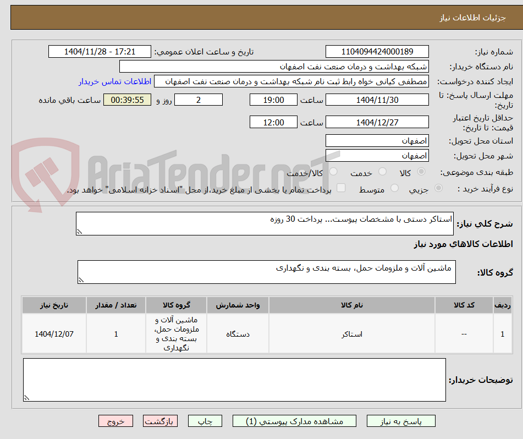
Task: Click the delivery province field اصفهان
Action: (x=377, y=141)
